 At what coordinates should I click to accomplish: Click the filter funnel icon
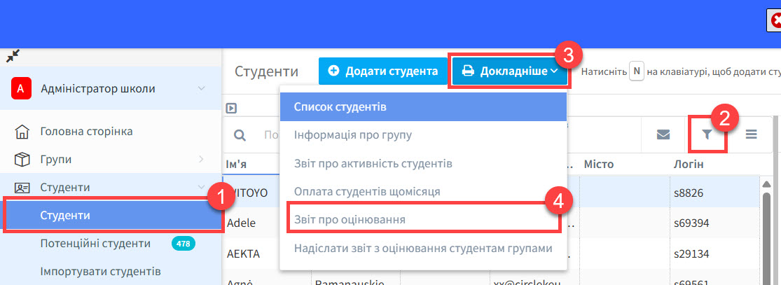pyautogui.click(x=707, y=135)
